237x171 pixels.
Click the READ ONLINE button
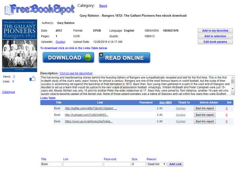point(124,58)
